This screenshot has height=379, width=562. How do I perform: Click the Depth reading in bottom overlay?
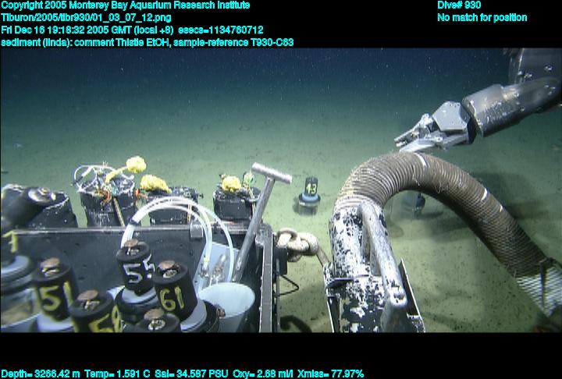click(37, 374)
